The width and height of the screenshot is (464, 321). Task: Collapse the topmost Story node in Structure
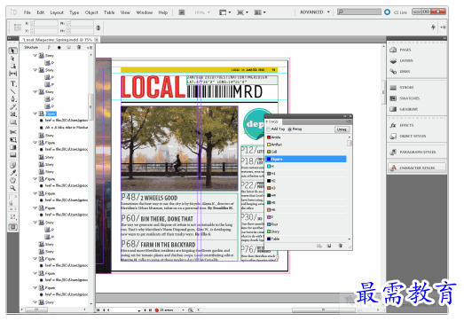click(x=35, y=56)
